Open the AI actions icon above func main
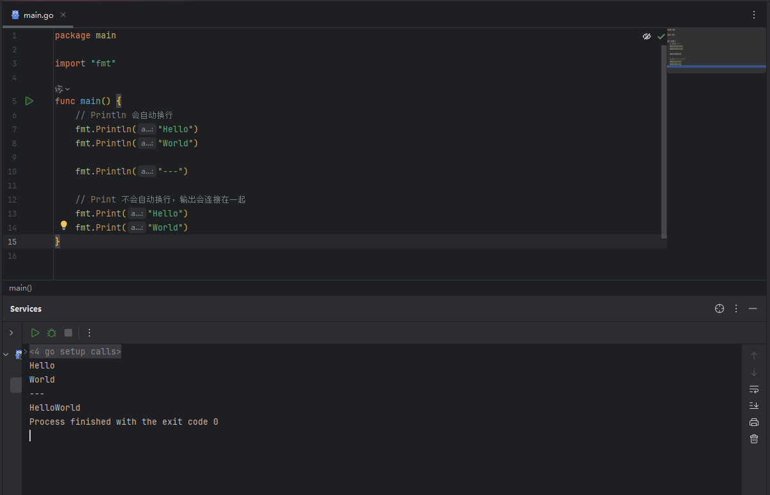This screenshot has height=495, width=770. [59, 89]
